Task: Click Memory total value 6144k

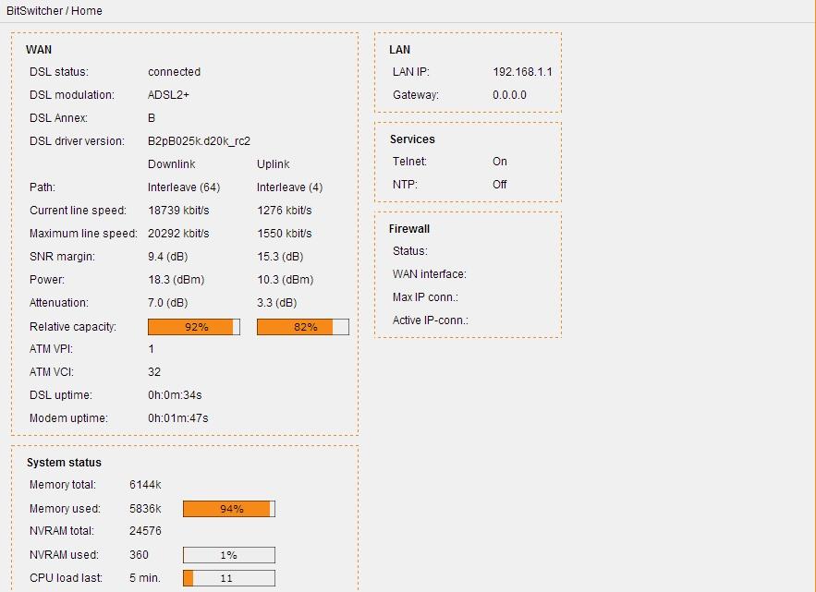Action: [145, 484]
